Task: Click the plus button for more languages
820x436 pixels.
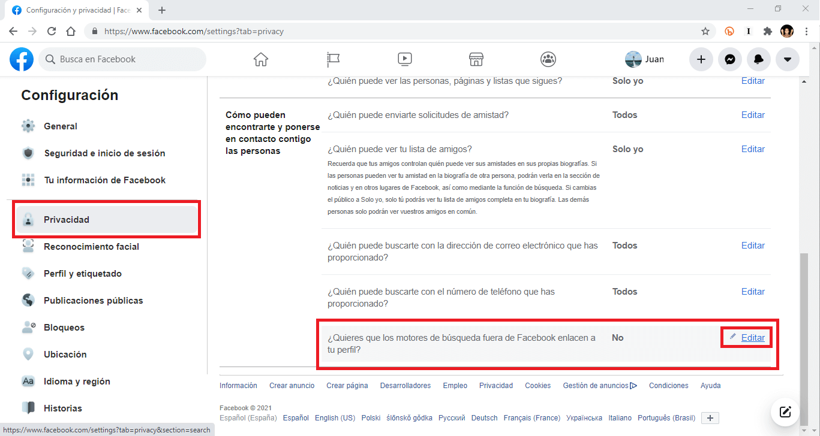Action: pos(710,418)
